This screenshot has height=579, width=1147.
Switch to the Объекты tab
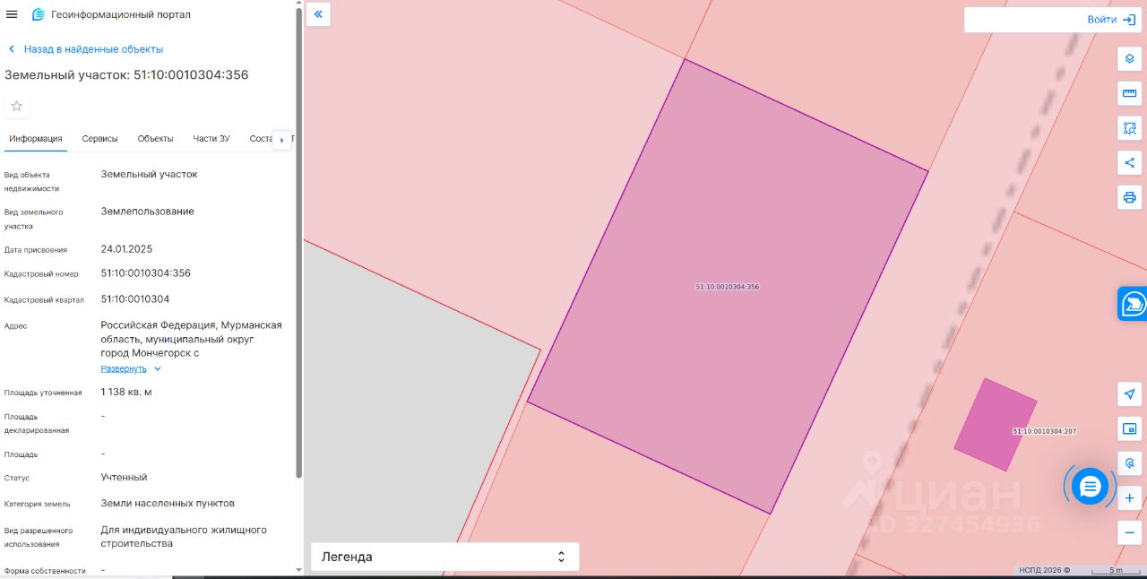click(155, 139)
